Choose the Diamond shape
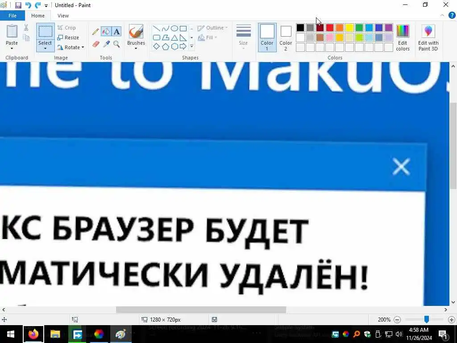Image resolution: width=457 pixels, height=343 pixels. coord(157,46)
